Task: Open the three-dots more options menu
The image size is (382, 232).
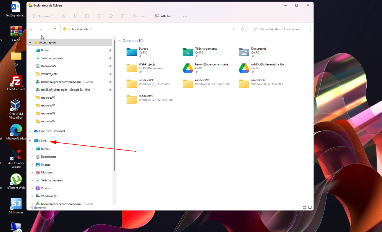Action: tap(185, 16)
